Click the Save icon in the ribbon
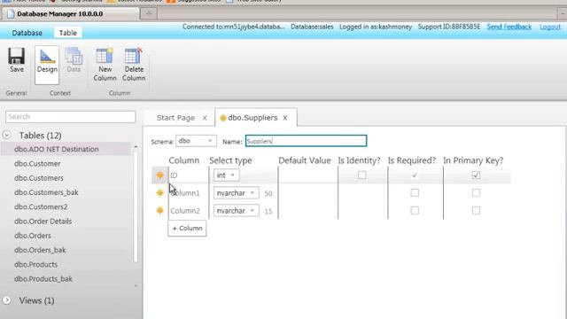The image size is (567, 319). (17, 57)
